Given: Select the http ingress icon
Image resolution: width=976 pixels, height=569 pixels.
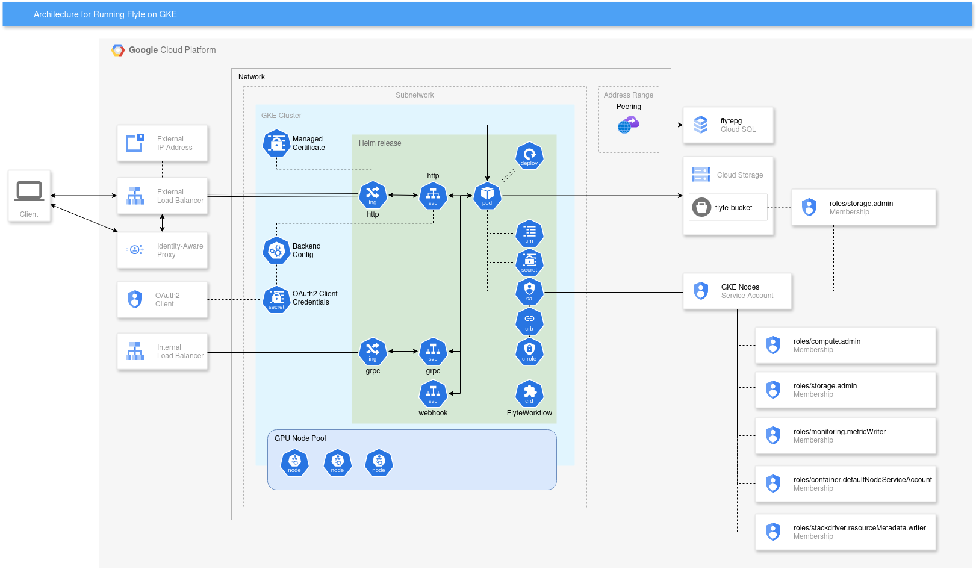Looking at the screenshot, I should pos(373,195).
